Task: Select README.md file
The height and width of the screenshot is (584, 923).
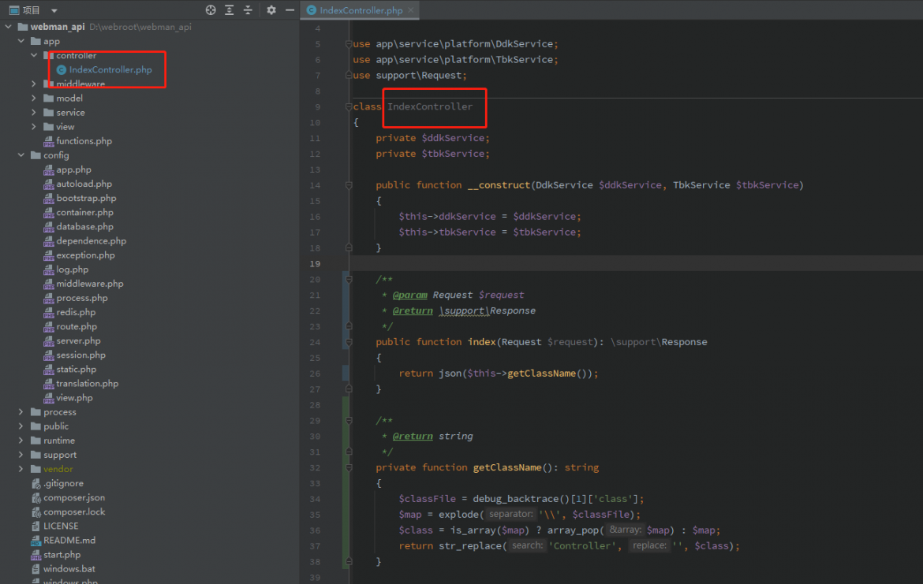Action: click(x=69, y=540)
